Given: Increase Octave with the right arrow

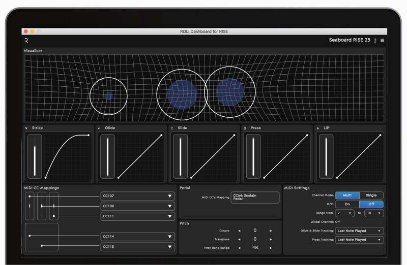Looking at the screenshot, I should tap(271, 230).
